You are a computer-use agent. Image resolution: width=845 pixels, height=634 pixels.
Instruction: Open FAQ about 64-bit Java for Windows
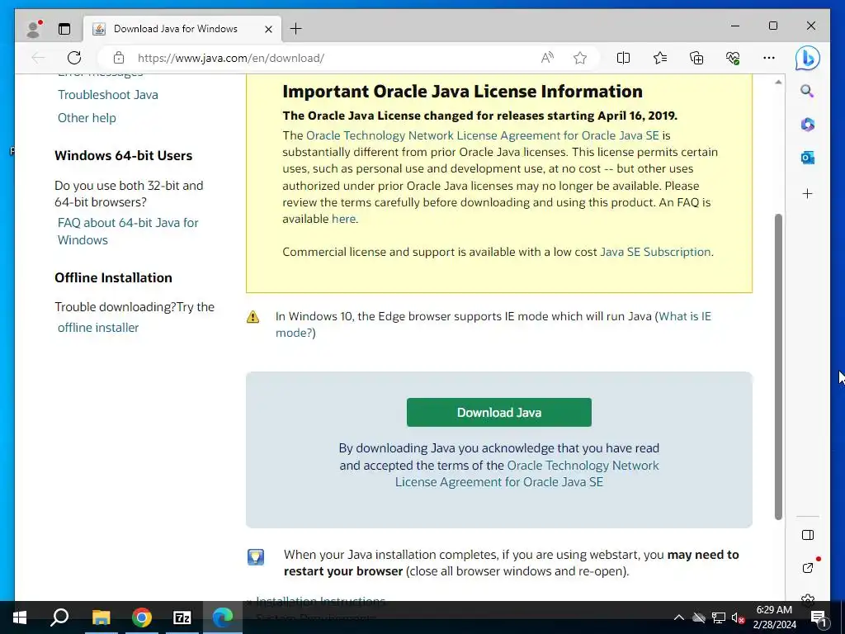tap(128, 231)
